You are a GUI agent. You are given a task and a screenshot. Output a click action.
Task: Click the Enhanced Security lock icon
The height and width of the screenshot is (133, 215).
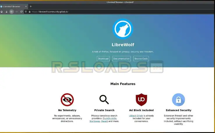click(x=178, y=100)
